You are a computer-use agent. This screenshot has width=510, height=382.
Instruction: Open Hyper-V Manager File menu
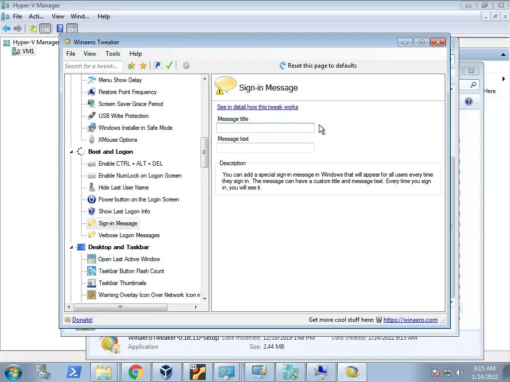(x=17, y=16)
